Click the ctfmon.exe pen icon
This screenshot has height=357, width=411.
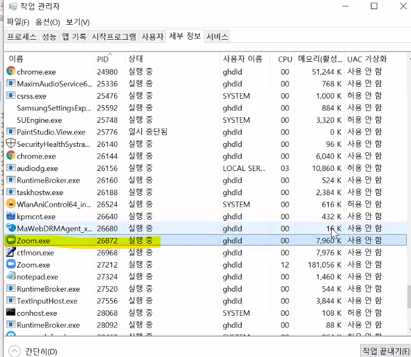[11, 252]
